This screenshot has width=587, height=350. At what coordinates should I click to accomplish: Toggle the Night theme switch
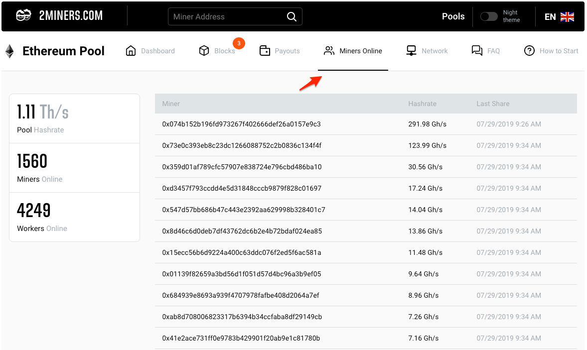pos(488,16)
